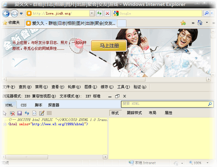Refresh the DOM tree icon
Image resolution: width=217 pixels, height=167 pixels.
[x=27, y=113]
